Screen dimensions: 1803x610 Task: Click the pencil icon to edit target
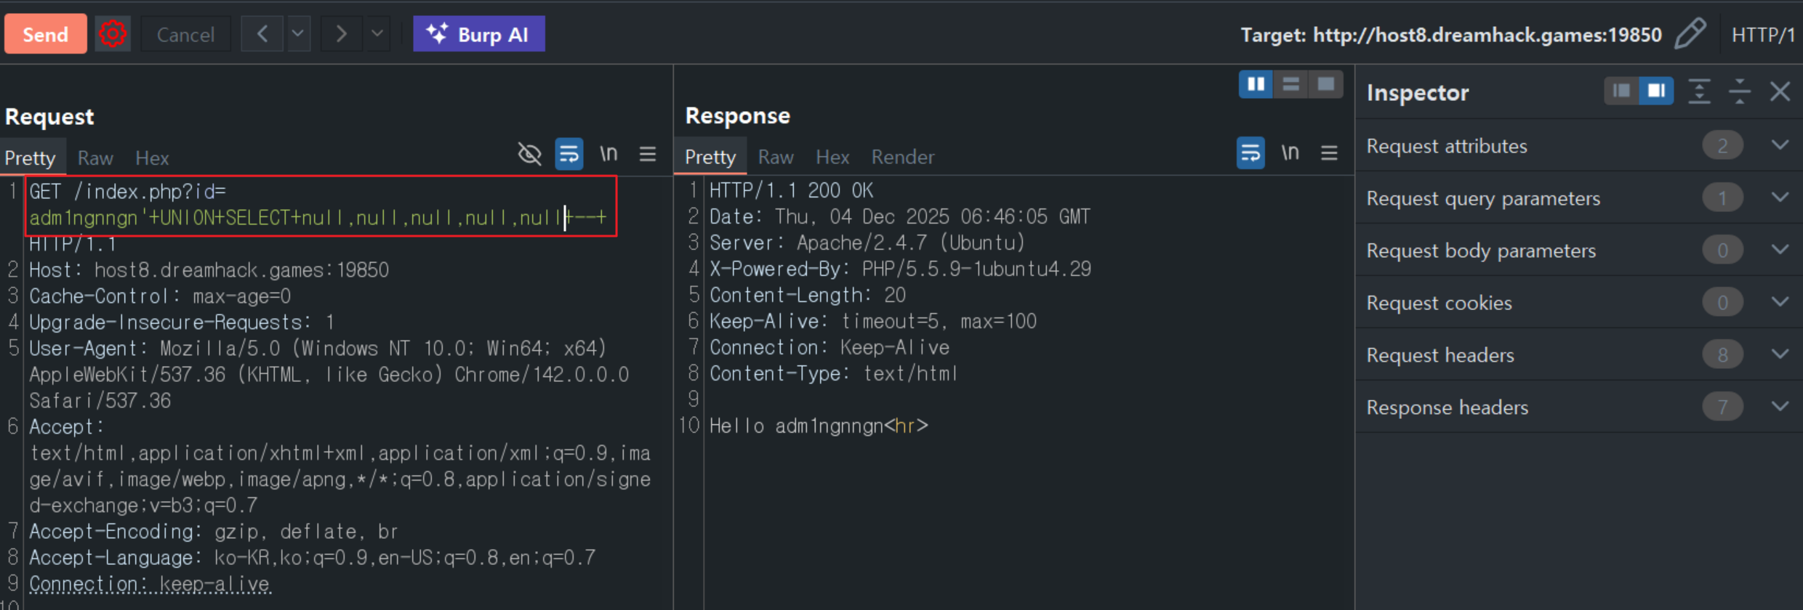point(1690,34)
